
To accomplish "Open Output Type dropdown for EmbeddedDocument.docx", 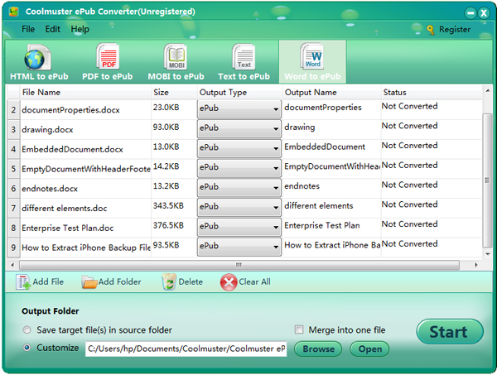I will click(239, 148).
